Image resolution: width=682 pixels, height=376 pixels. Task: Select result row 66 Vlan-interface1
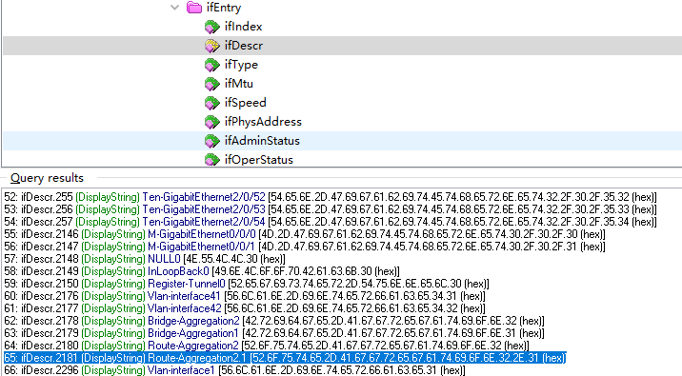pos(234,370)
